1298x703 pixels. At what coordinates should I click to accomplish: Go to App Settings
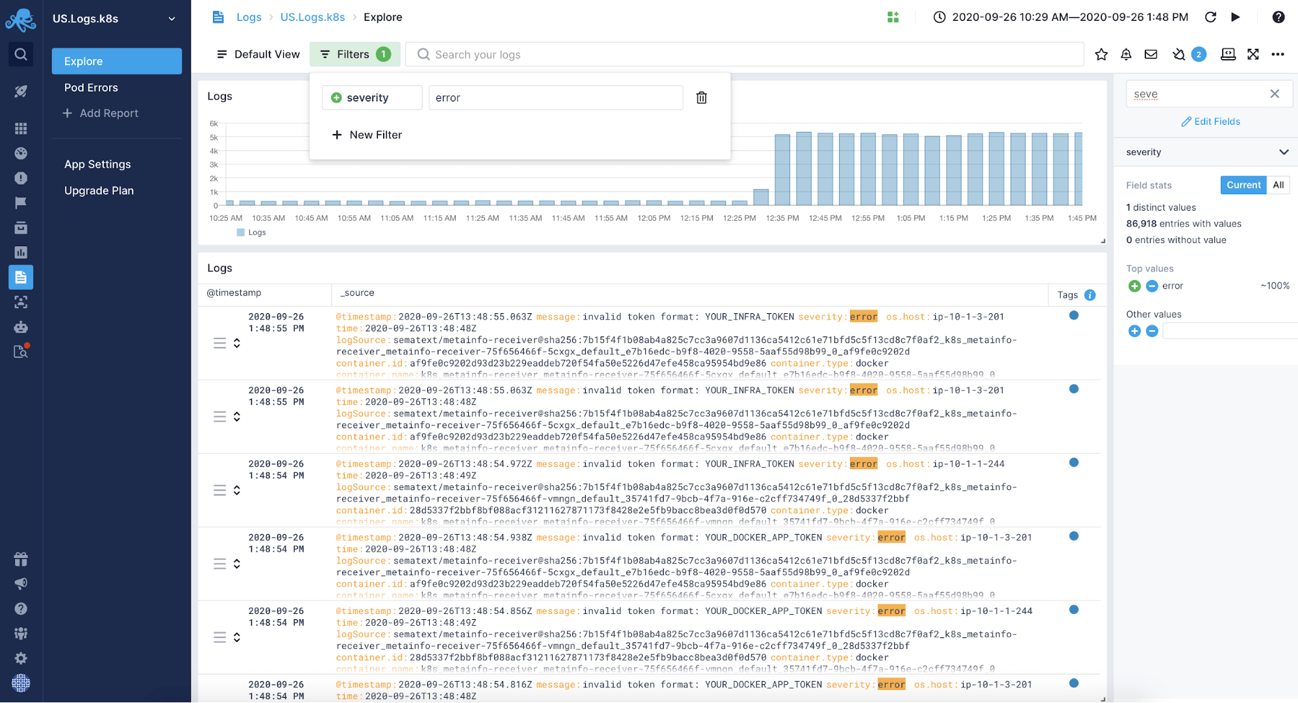click(x=97, y=164)
